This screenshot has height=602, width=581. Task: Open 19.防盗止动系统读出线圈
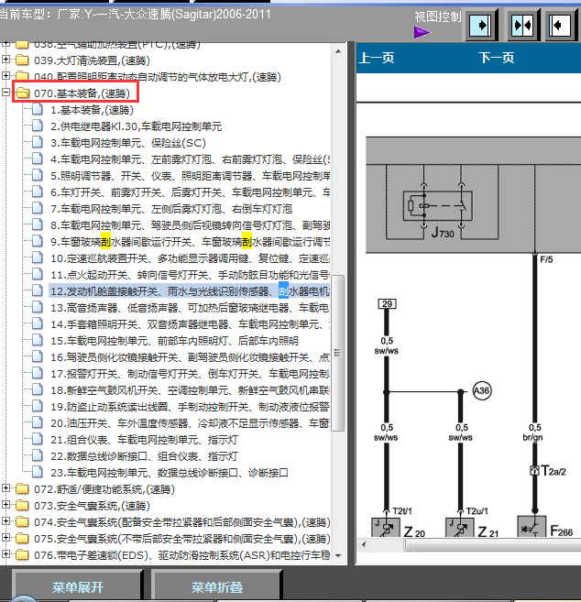[x=190, y=407]
